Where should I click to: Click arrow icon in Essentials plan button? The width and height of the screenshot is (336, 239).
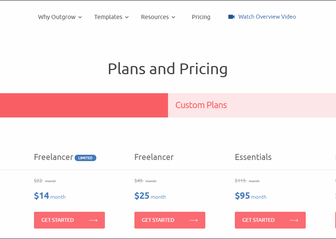coord(294,220)
